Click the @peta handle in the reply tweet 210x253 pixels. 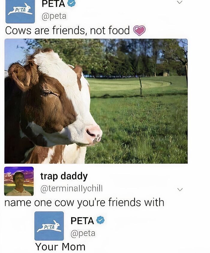(83, 233)
